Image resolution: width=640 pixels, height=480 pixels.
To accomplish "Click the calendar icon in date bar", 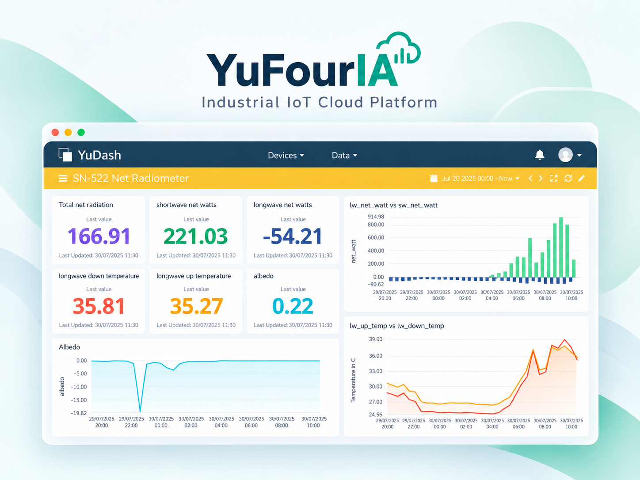I will [x=434, y=178].
